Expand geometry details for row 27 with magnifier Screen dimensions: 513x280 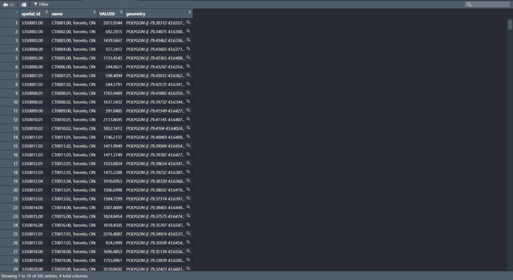coord(188,251)
